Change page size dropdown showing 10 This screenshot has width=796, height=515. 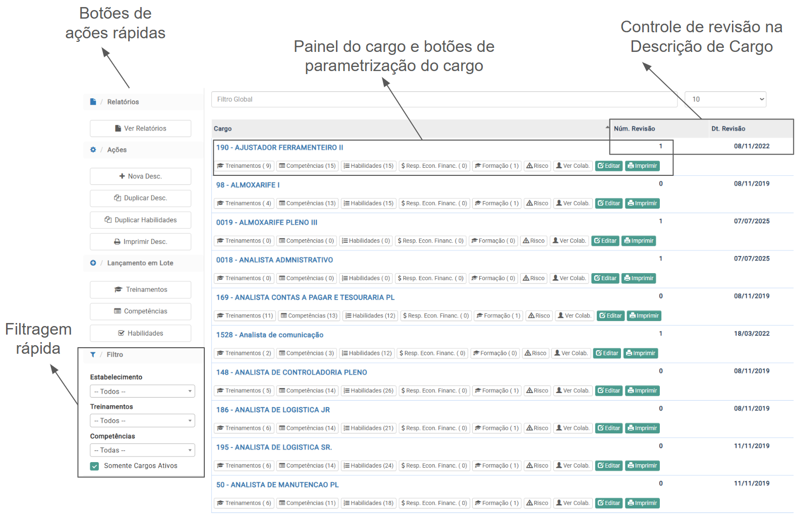[x=725, y=99]
